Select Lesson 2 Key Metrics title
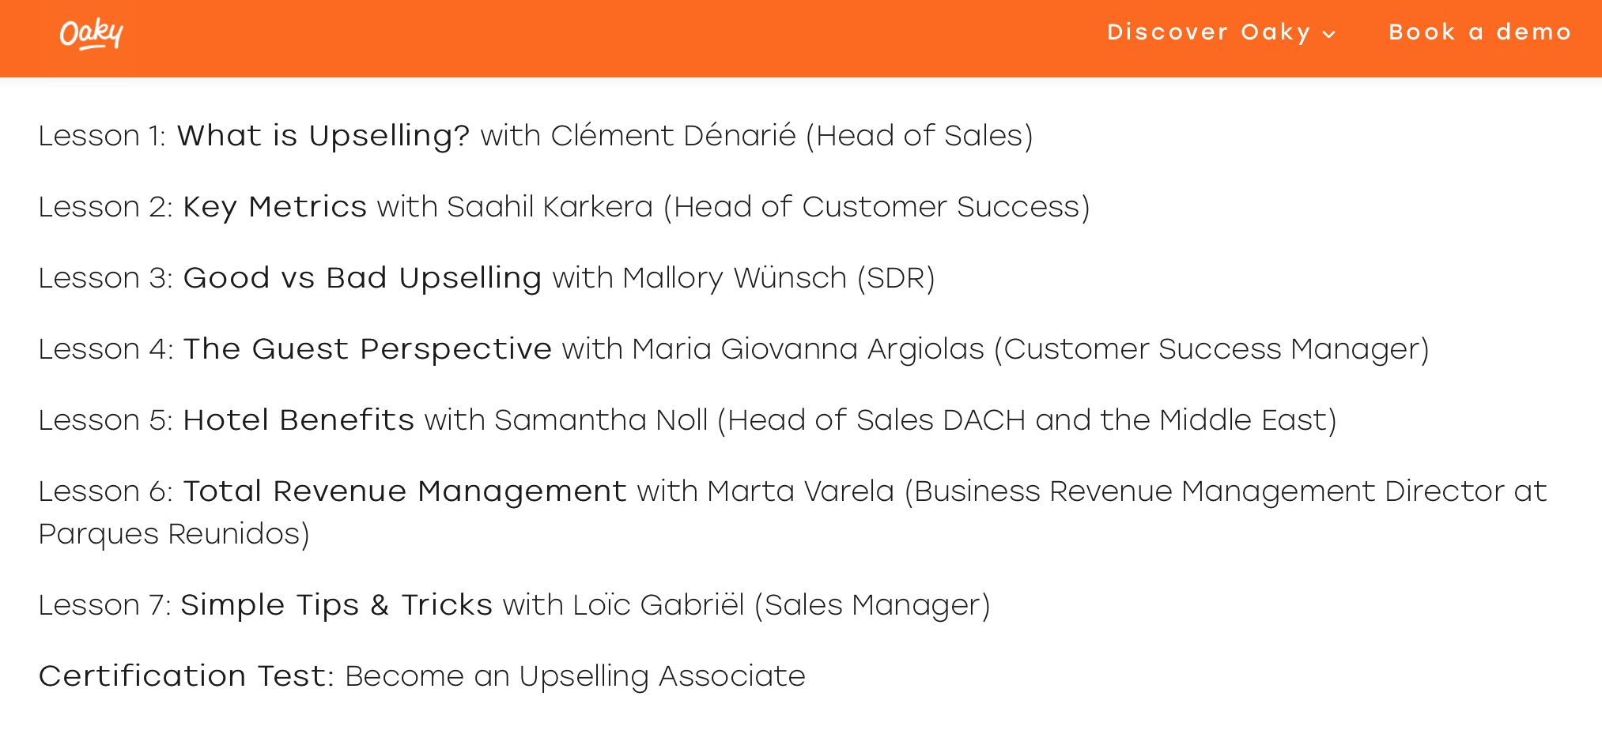 (275, 207)
